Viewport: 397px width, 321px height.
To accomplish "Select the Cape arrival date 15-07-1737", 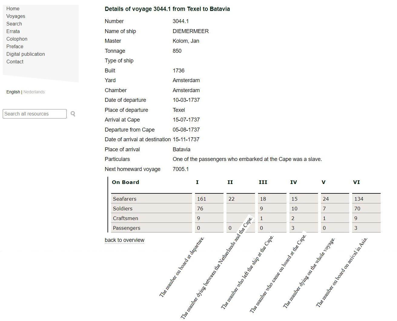I will point(186,120).
